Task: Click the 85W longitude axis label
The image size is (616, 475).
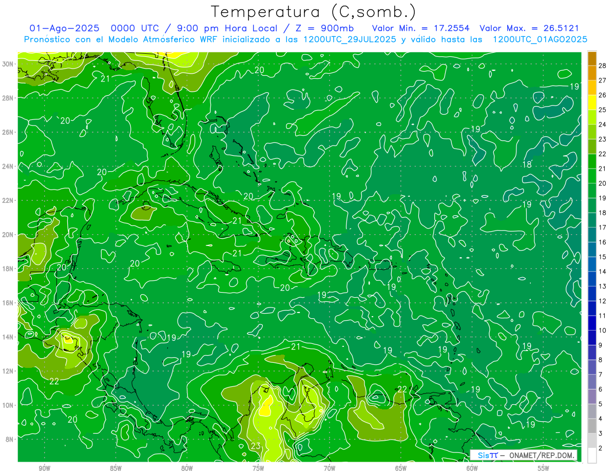Action: coord(115,468)
